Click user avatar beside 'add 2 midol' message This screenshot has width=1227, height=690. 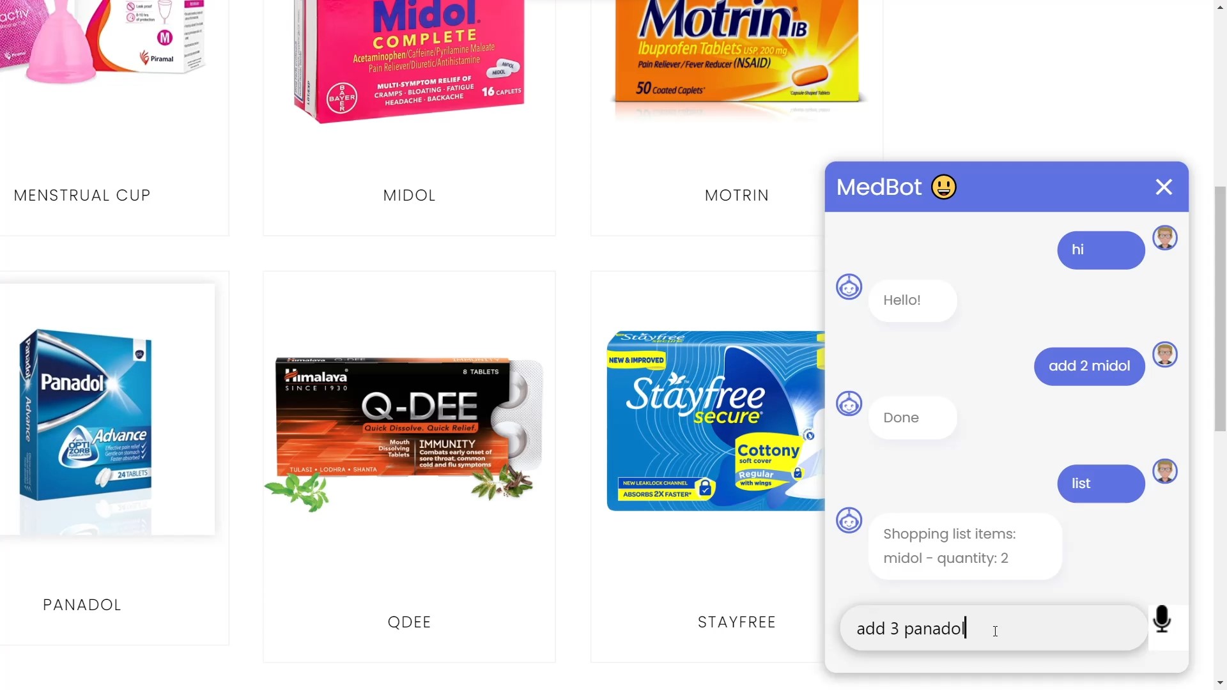pos(1165,354)
